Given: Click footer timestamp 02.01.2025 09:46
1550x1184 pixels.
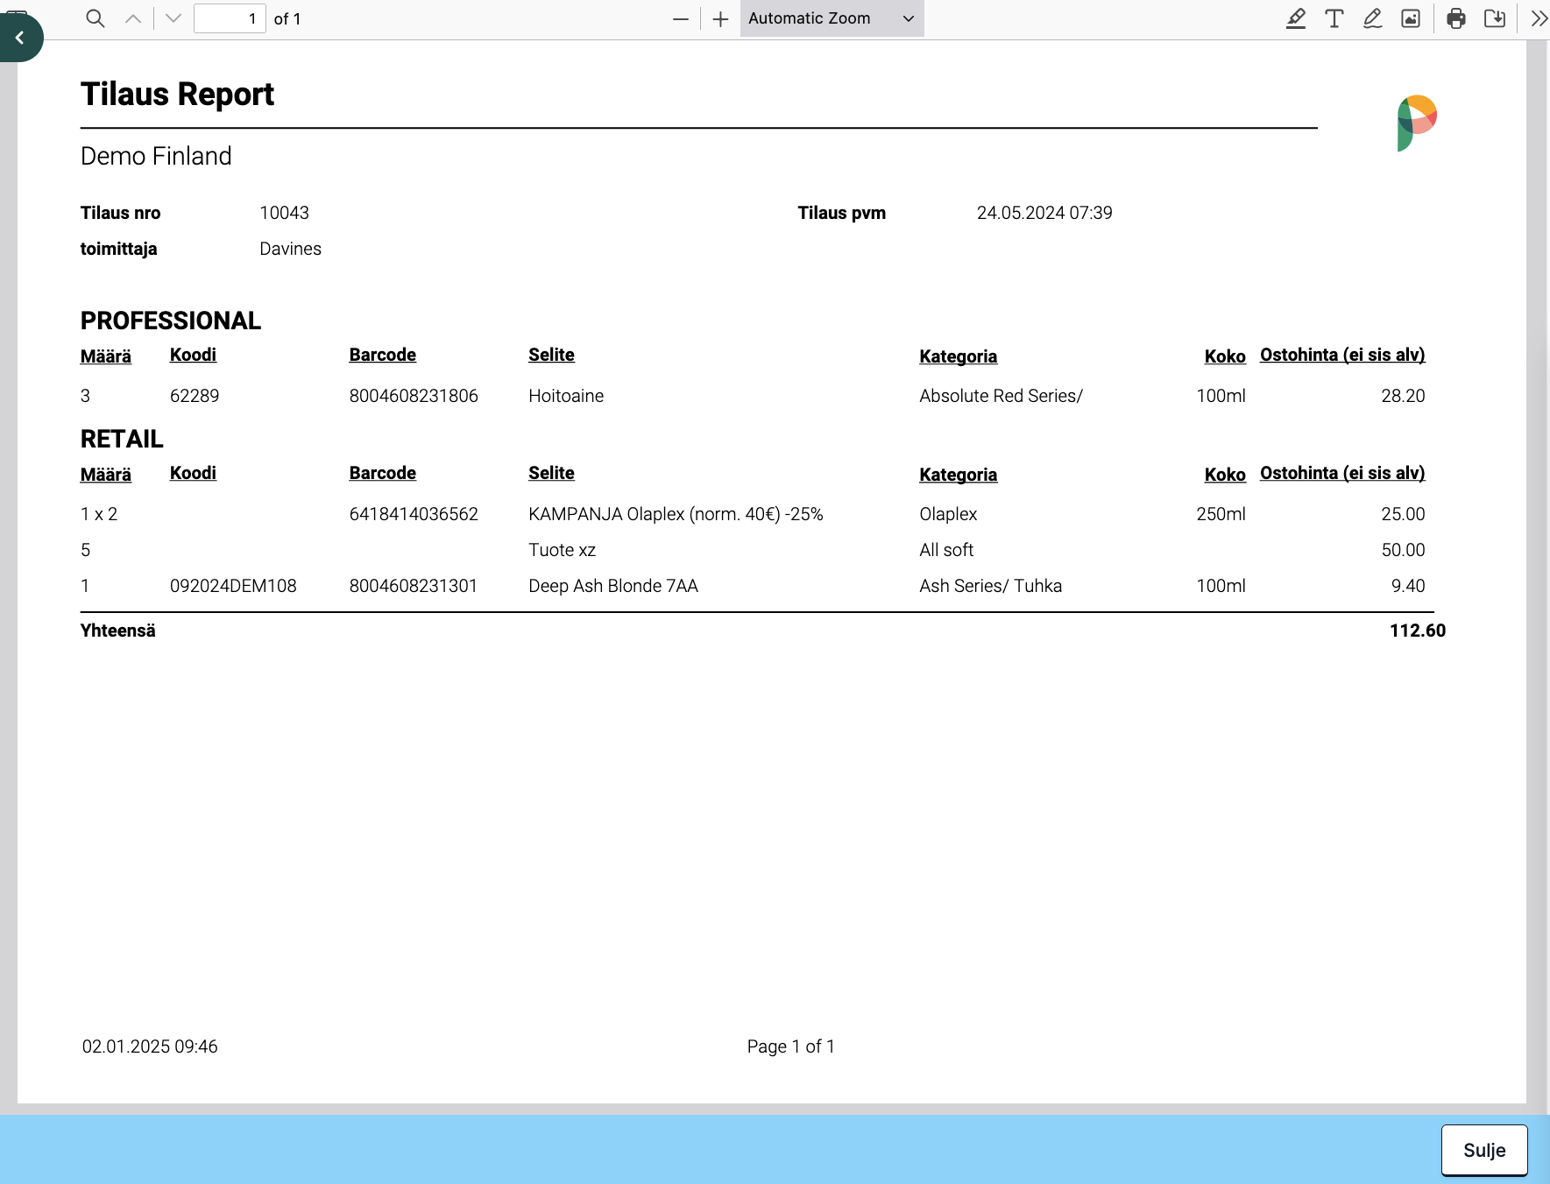Looking at the screenshot, I should (150, 1047).
